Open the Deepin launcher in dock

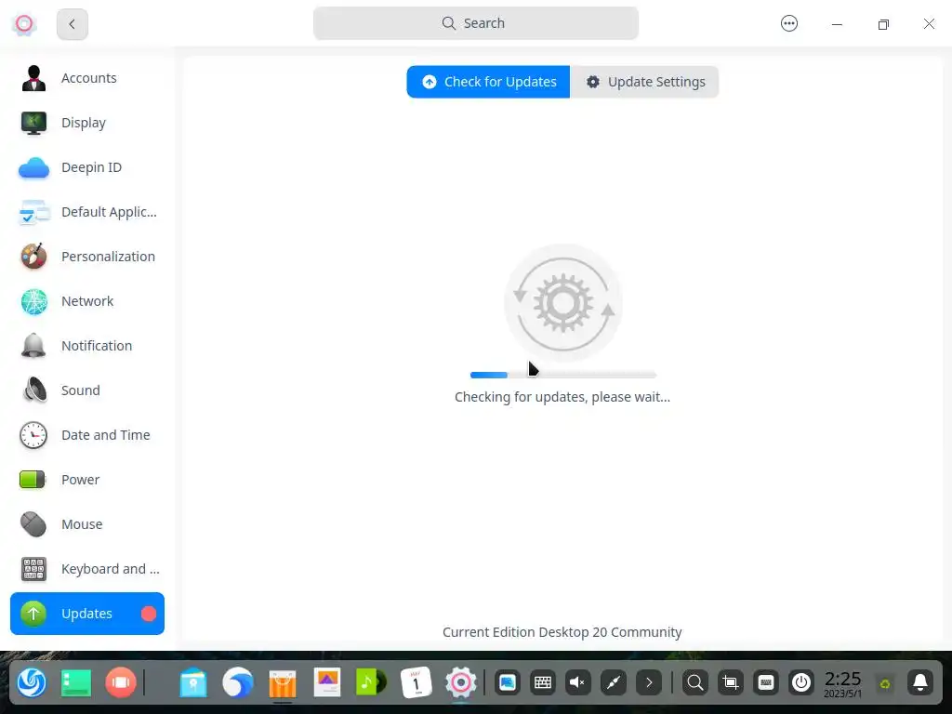[32, 682]
